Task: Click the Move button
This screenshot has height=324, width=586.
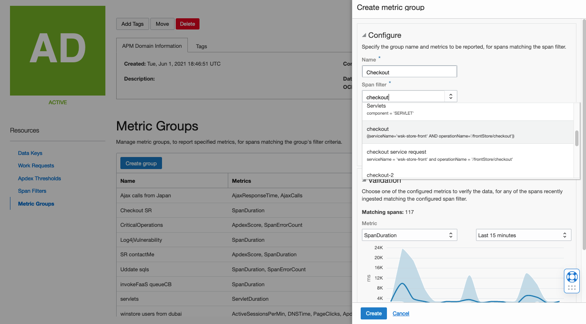Action: [x=162, y=24]
